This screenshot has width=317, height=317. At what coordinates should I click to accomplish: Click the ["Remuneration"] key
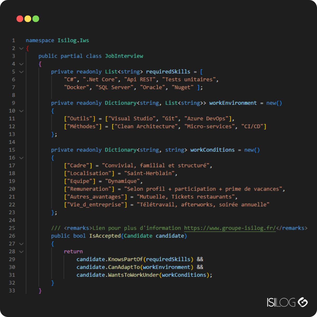click(89, 189)
